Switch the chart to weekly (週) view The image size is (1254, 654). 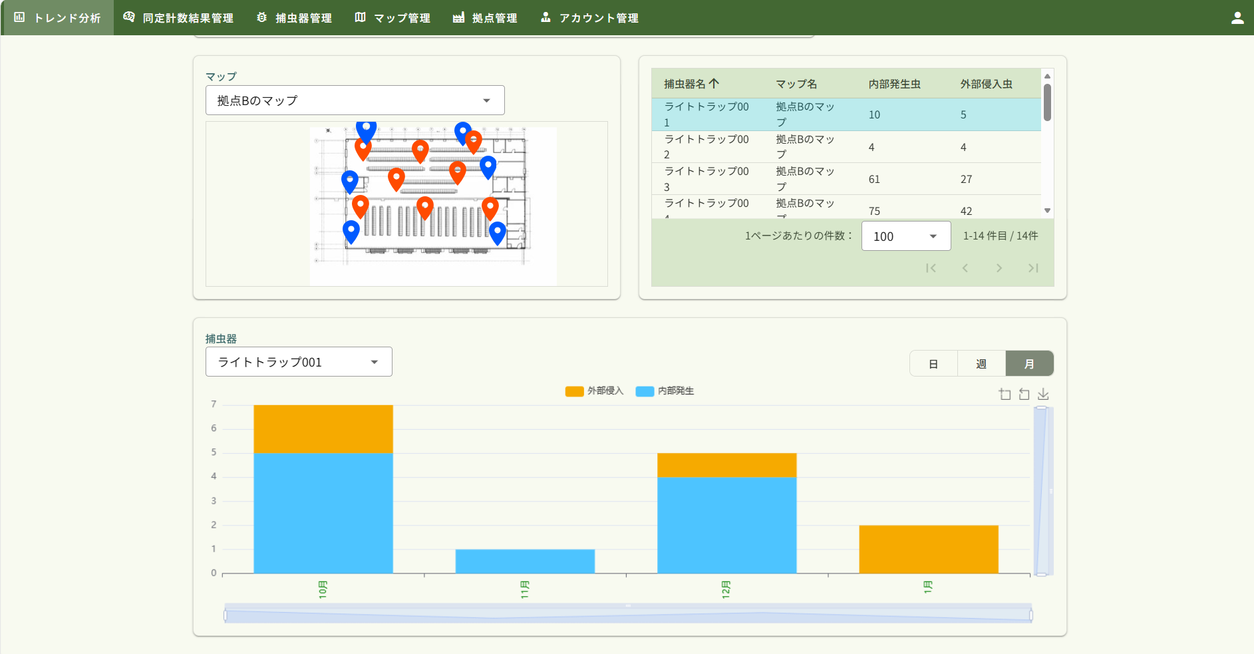click(981, 364)
